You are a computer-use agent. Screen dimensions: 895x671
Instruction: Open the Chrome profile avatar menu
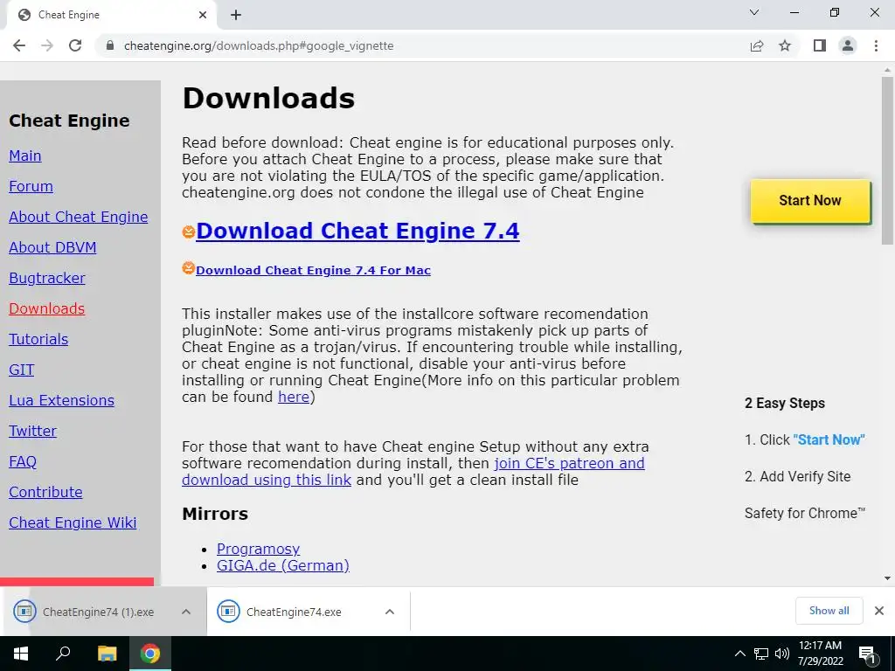[x=848, y=45]
